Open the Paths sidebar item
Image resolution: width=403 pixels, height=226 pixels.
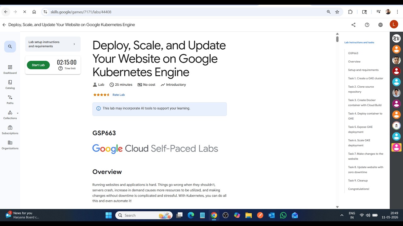pos(10,100)
